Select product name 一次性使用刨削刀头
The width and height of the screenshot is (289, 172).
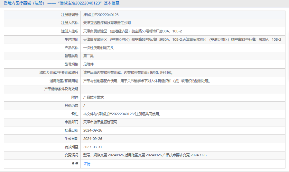(98, 48)
